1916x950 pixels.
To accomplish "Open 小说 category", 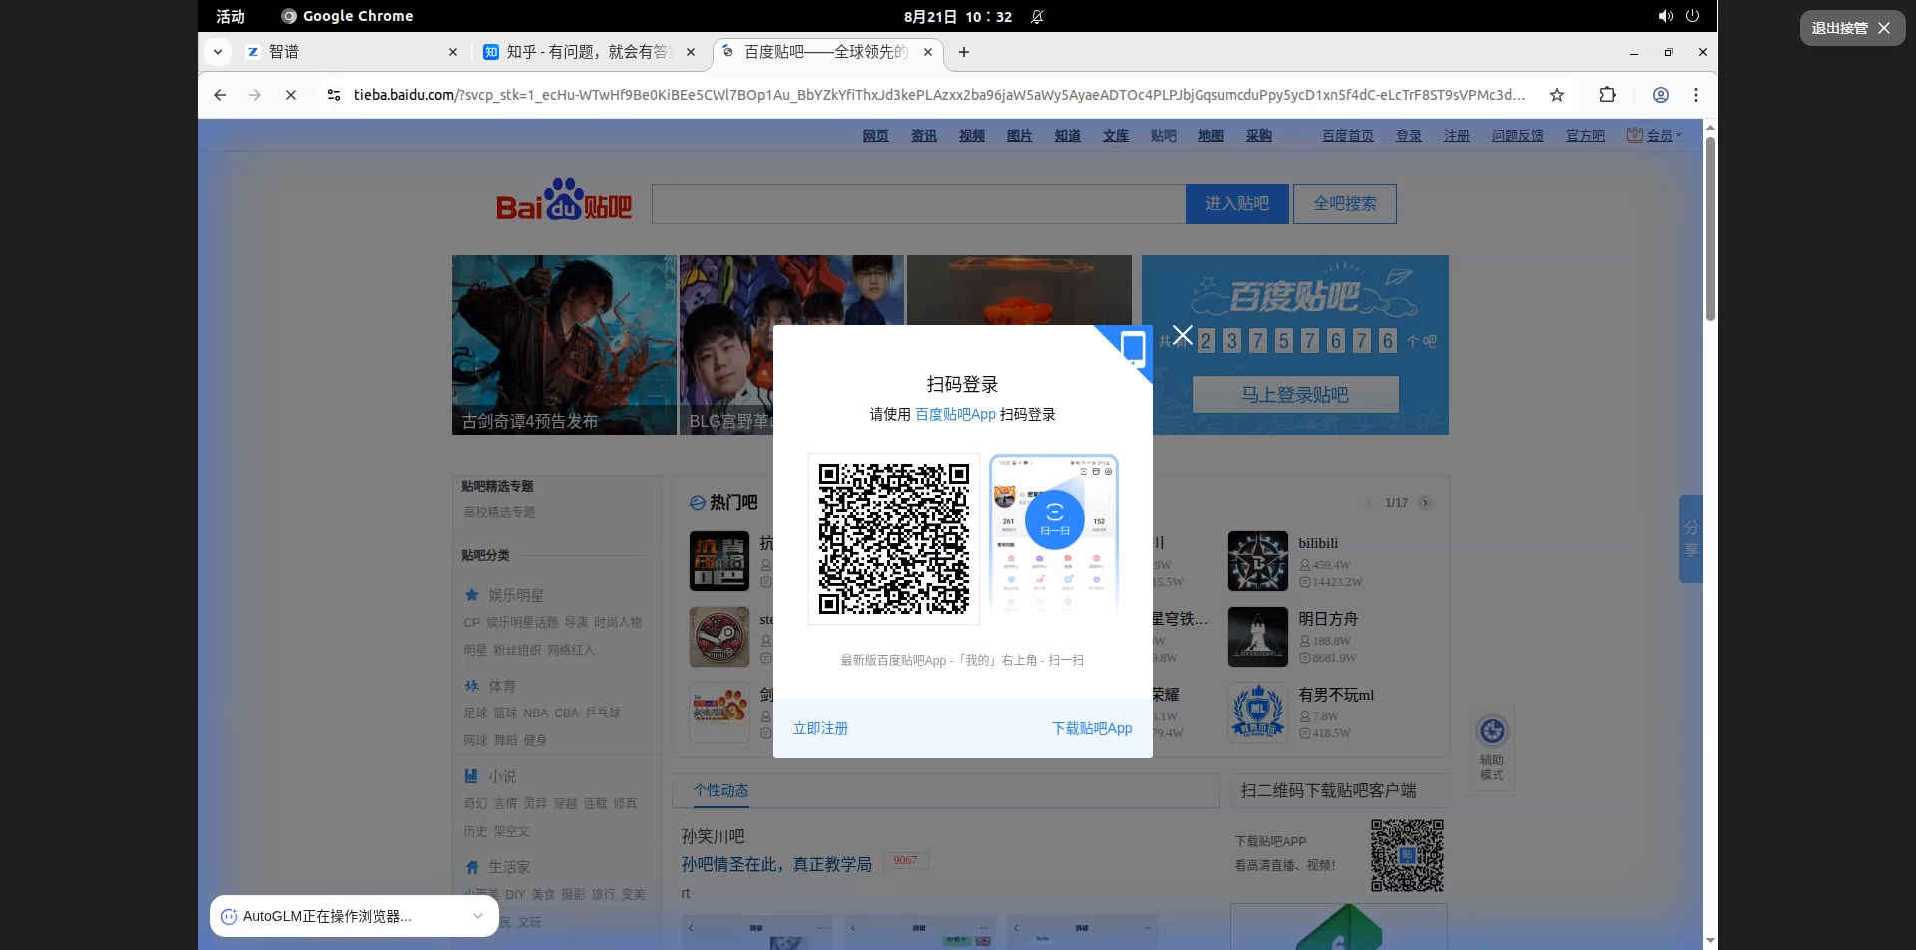I will tap(501, 776).
